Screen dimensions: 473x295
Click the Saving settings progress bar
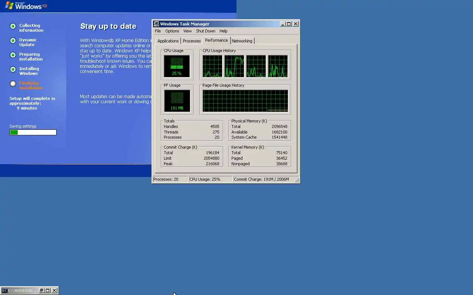pos(33,132)
